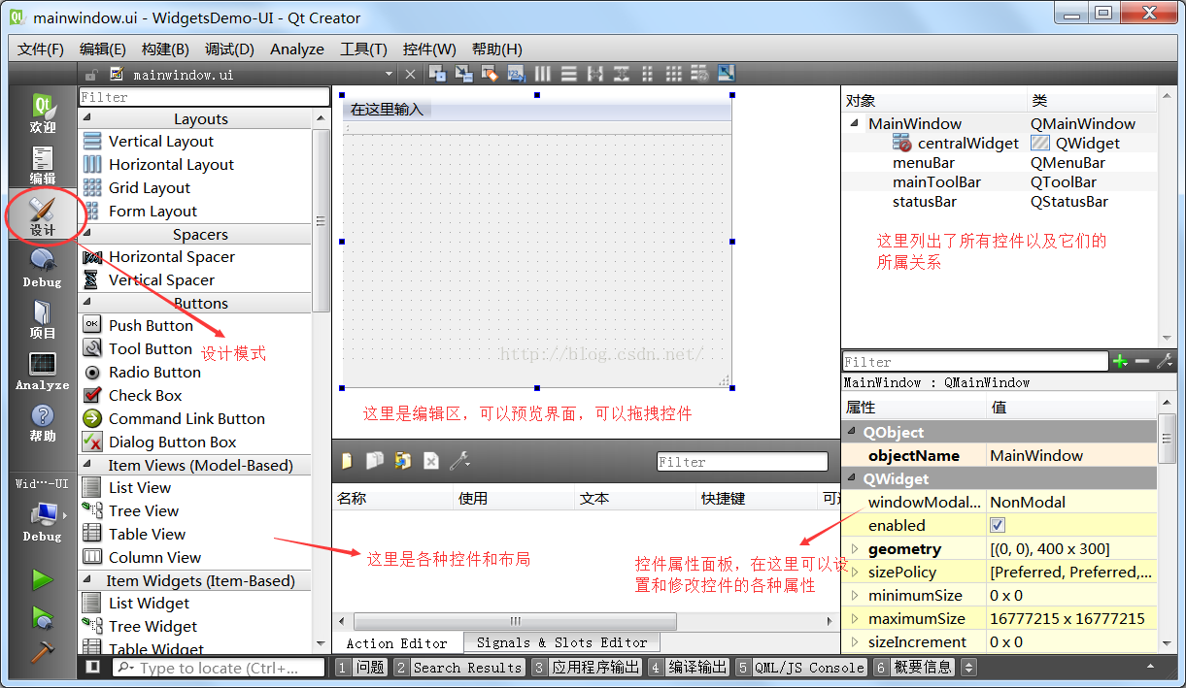1186x688 pixels.
Task: Collapse the Item Views (Model-Based) category
Action: click(x=86, y=465)
